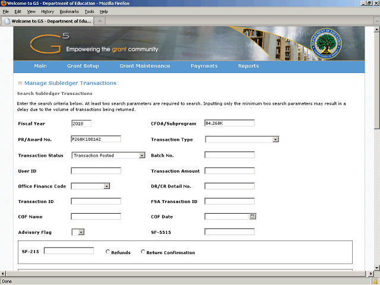Click horizontal scrollbar left arrow

pos(3,274)
